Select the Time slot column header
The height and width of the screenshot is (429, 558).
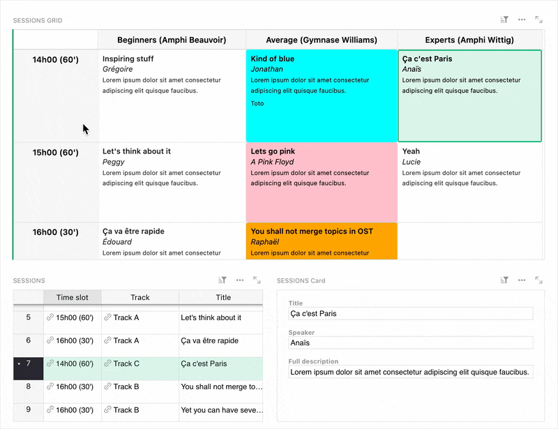click(73, 297)
